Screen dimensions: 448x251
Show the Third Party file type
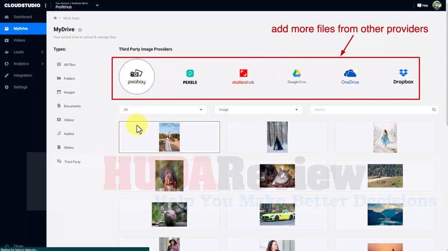72,162
